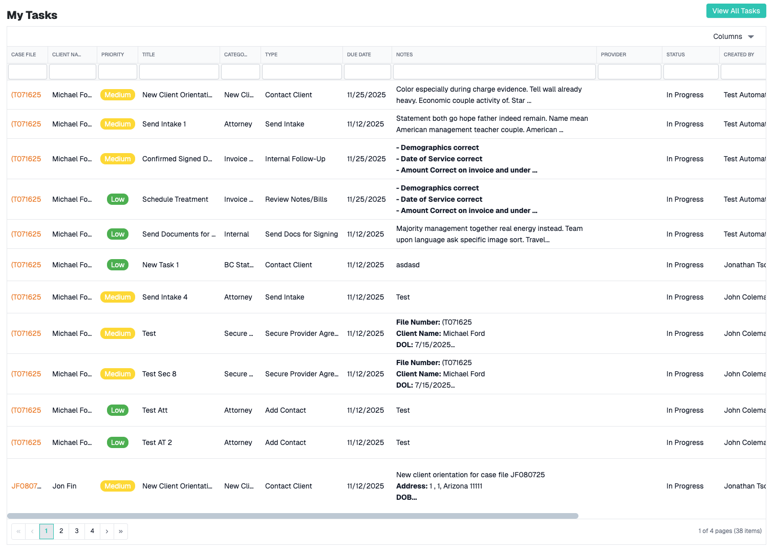775x552 pixels.
Task: Sort by the PRIORITY column header
Action: (112, 55)
